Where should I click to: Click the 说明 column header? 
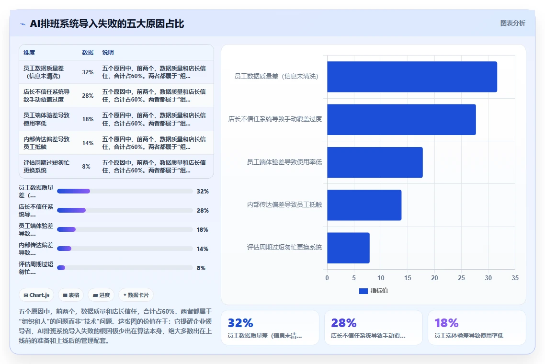point(108,53)
